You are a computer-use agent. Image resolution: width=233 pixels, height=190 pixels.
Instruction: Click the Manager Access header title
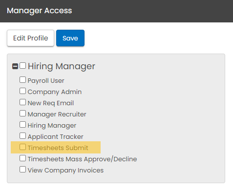tap(39, 11)
